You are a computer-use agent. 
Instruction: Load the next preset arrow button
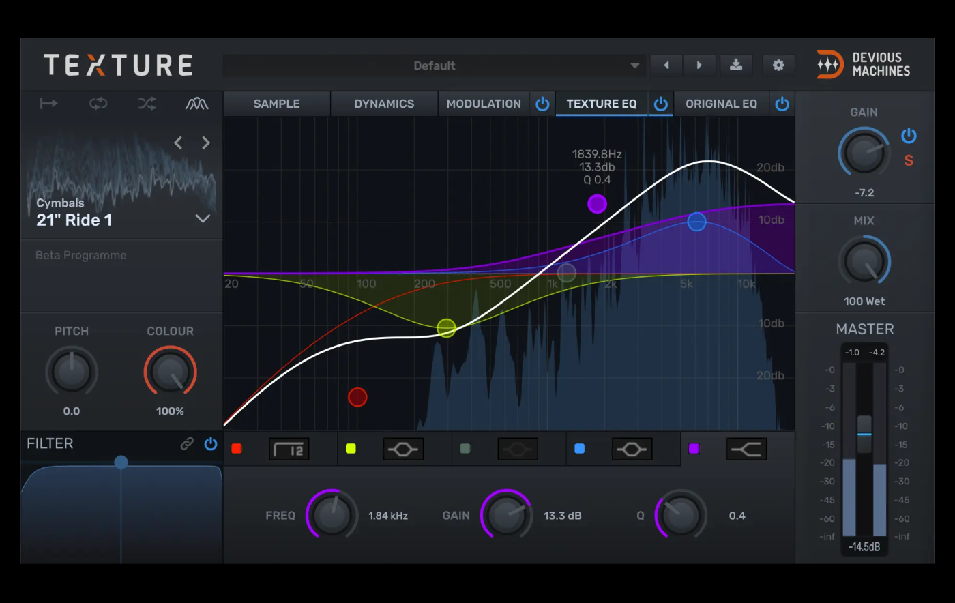[699, 65]
